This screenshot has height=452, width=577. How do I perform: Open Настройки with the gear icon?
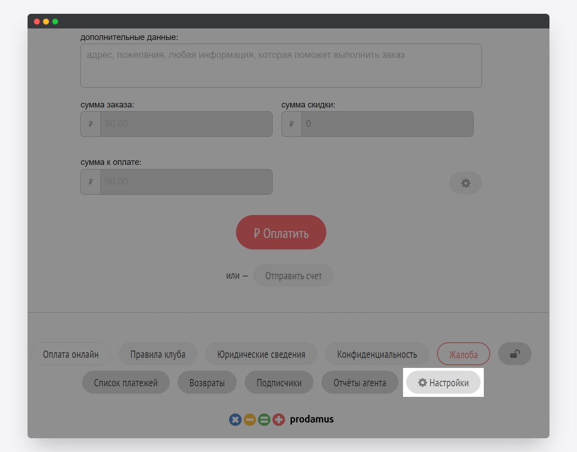click(x=443, y=383)
